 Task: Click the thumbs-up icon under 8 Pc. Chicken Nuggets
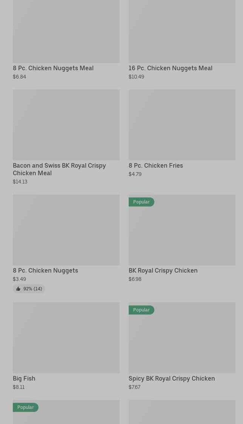coord(18,289)
